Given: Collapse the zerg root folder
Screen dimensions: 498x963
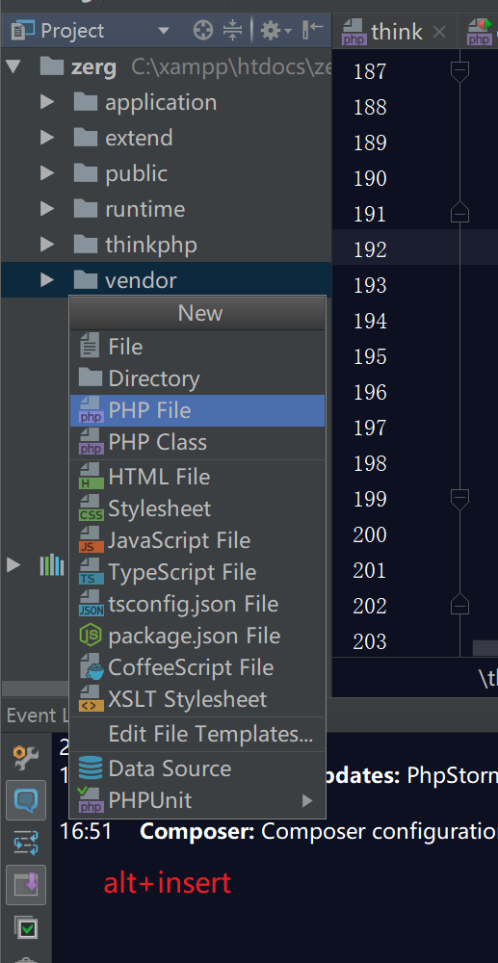Looking at the screenshot, I should click(13, 67).
